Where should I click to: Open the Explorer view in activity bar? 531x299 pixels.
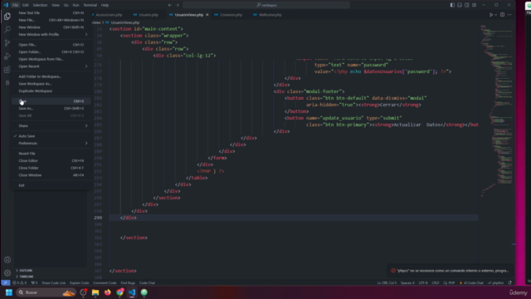coord(7,17)
